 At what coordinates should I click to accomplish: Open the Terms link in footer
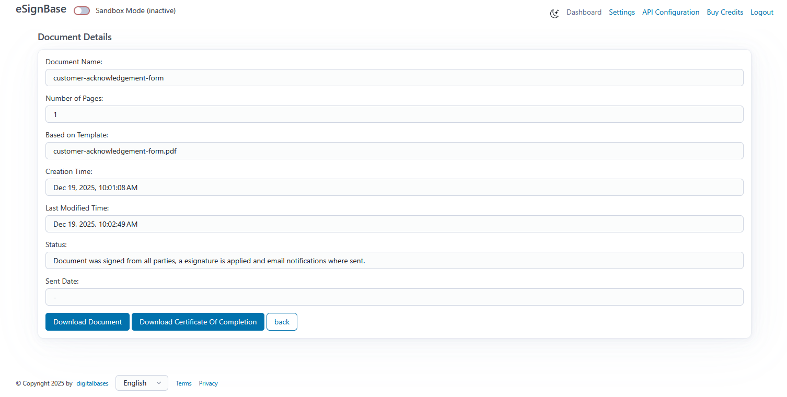183,383
